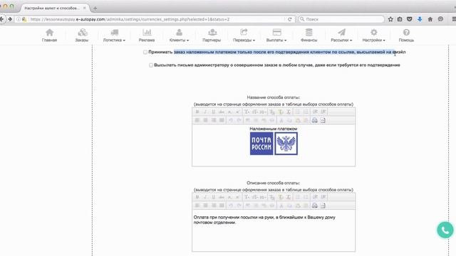456x256 pixels.
Task: Open the Финансы finances section
Action: point(309,36)
